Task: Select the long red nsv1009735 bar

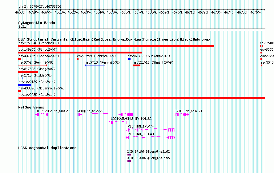Action: [142, 98]
